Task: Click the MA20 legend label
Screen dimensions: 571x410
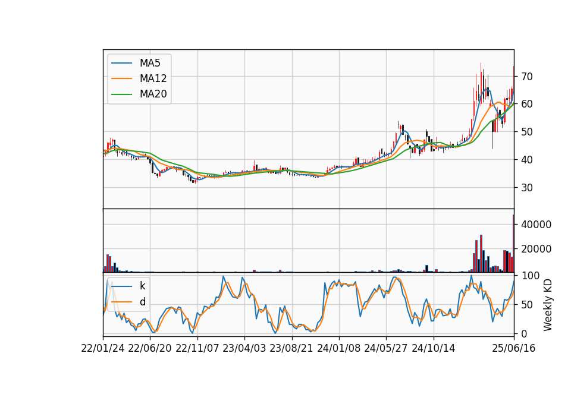Action: point(153,94)
